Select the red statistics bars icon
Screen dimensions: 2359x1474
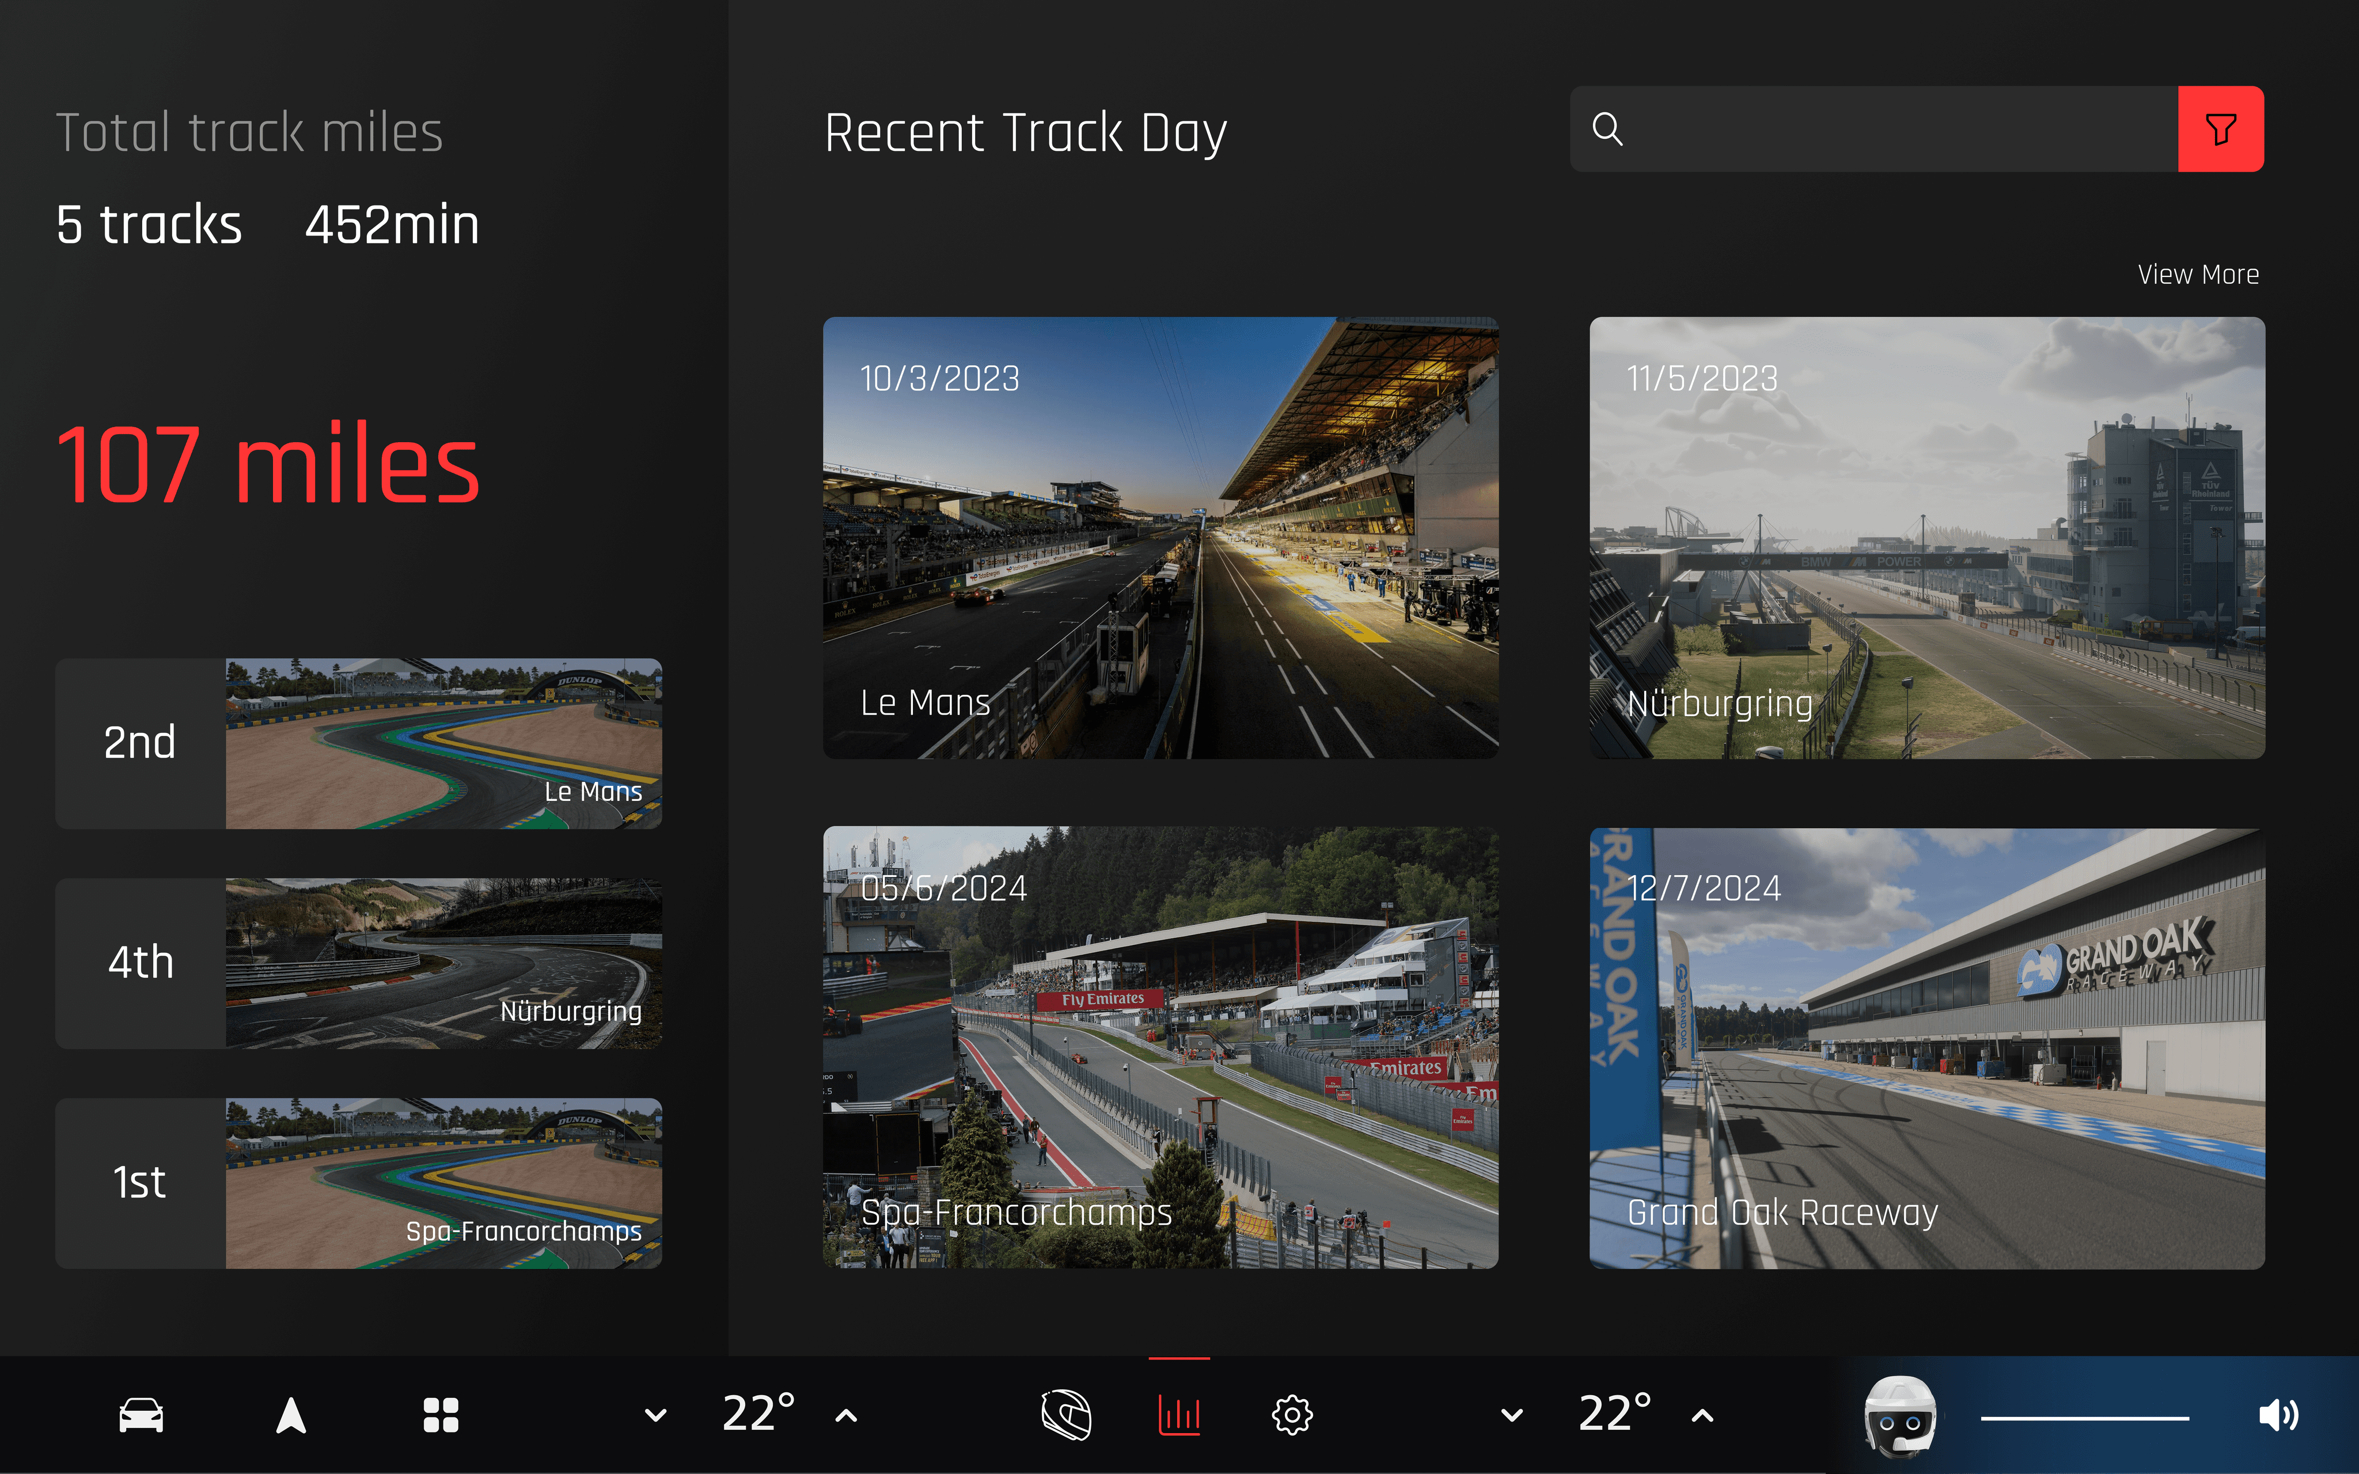point(1179,1415)
